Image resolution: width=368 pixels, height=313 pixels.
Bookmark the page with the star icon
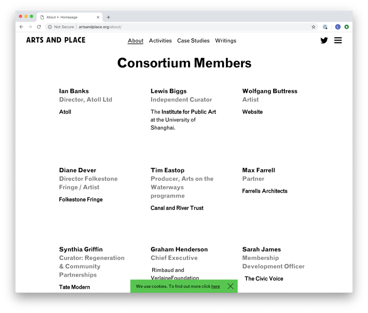pos(313,27)
